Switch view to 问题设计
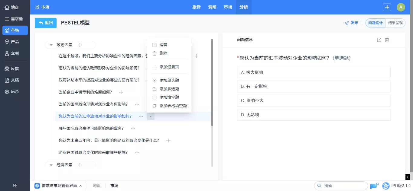The height and width of the screenshot is (191, 413). 376,23
